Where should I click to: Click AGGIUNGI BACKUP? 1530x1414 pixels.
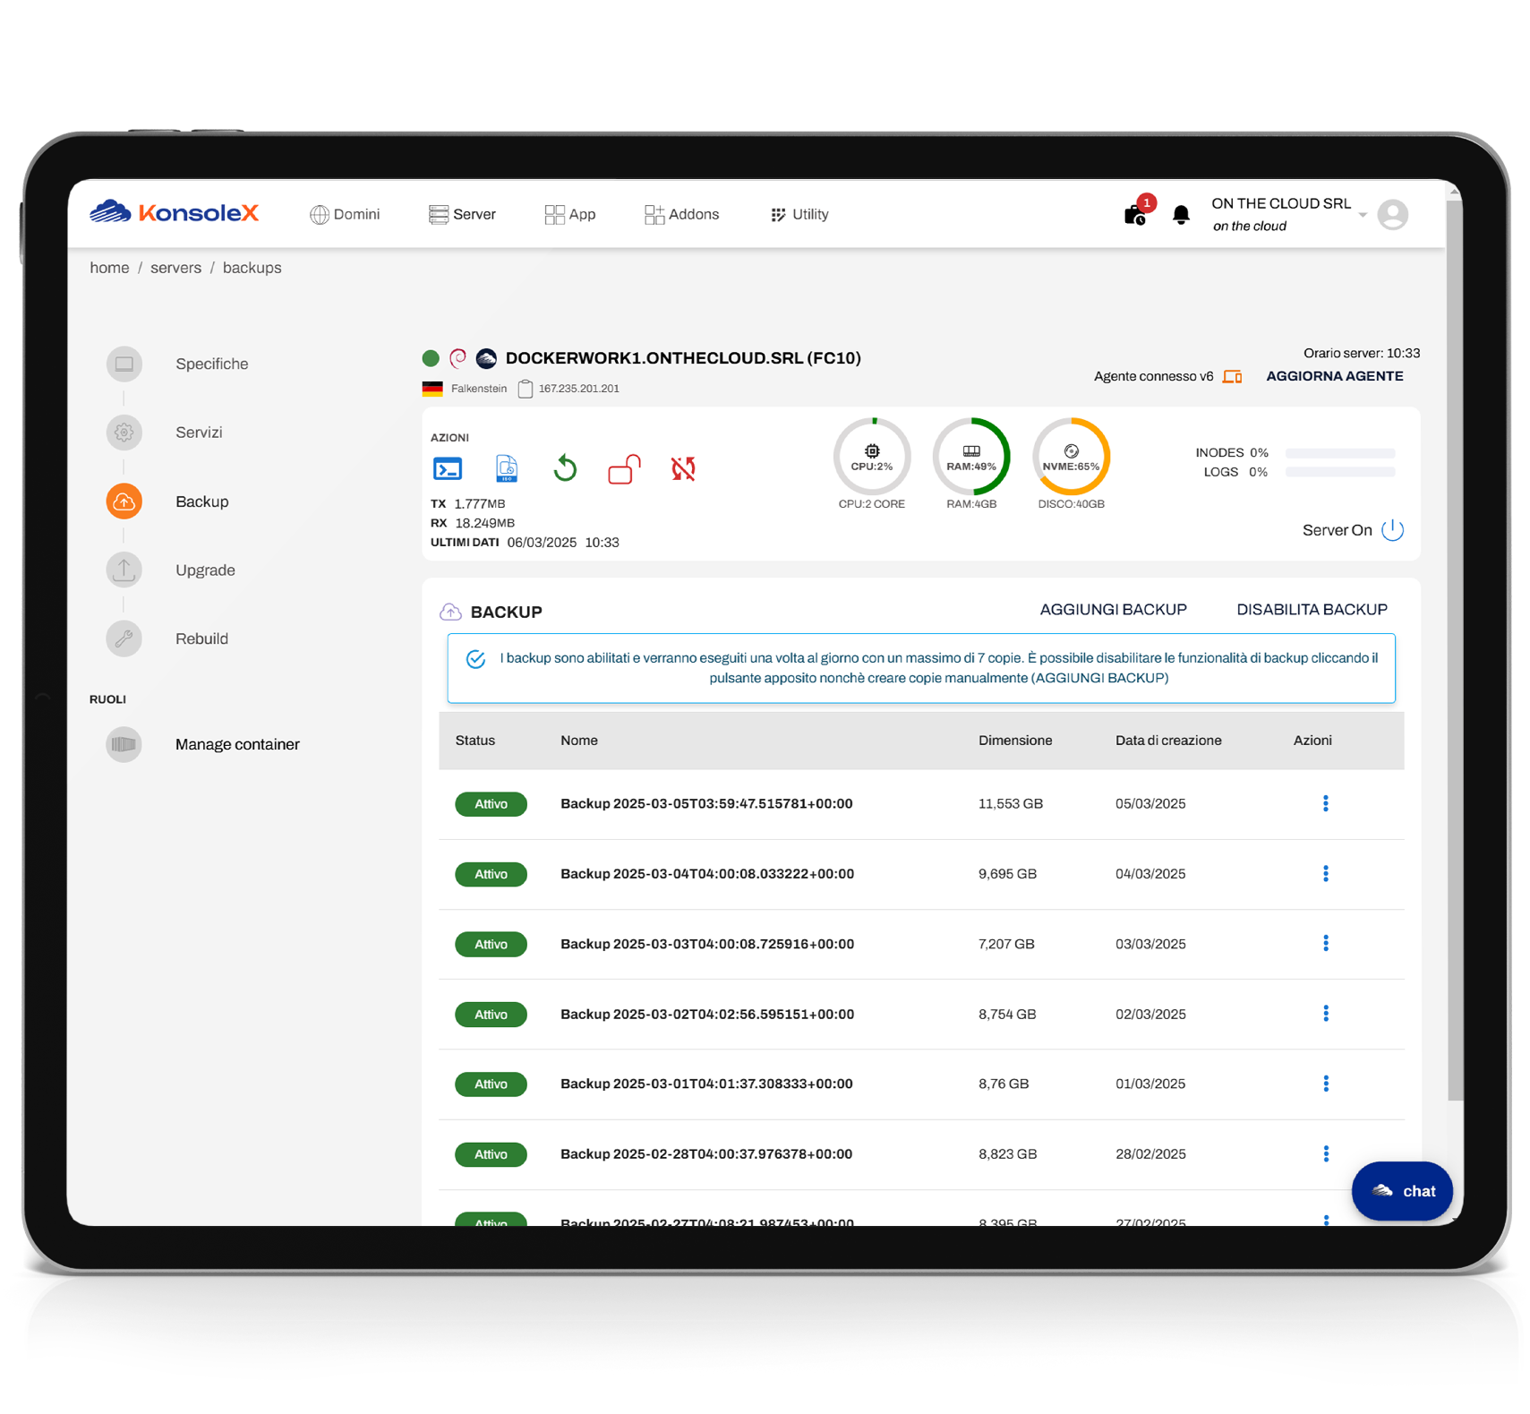pyautogui.click(x=1113, y=609)
